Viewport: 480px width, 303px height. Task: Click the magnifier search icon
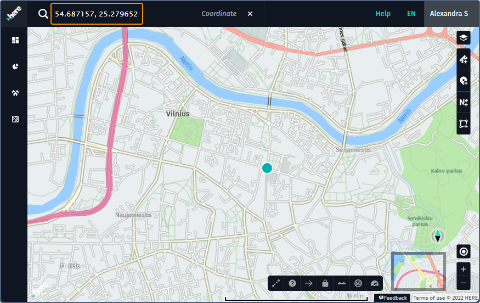[x=43, y=14]
